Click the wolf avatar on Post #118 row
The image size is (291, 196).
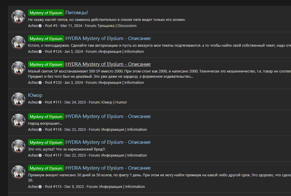coord(18,121)
